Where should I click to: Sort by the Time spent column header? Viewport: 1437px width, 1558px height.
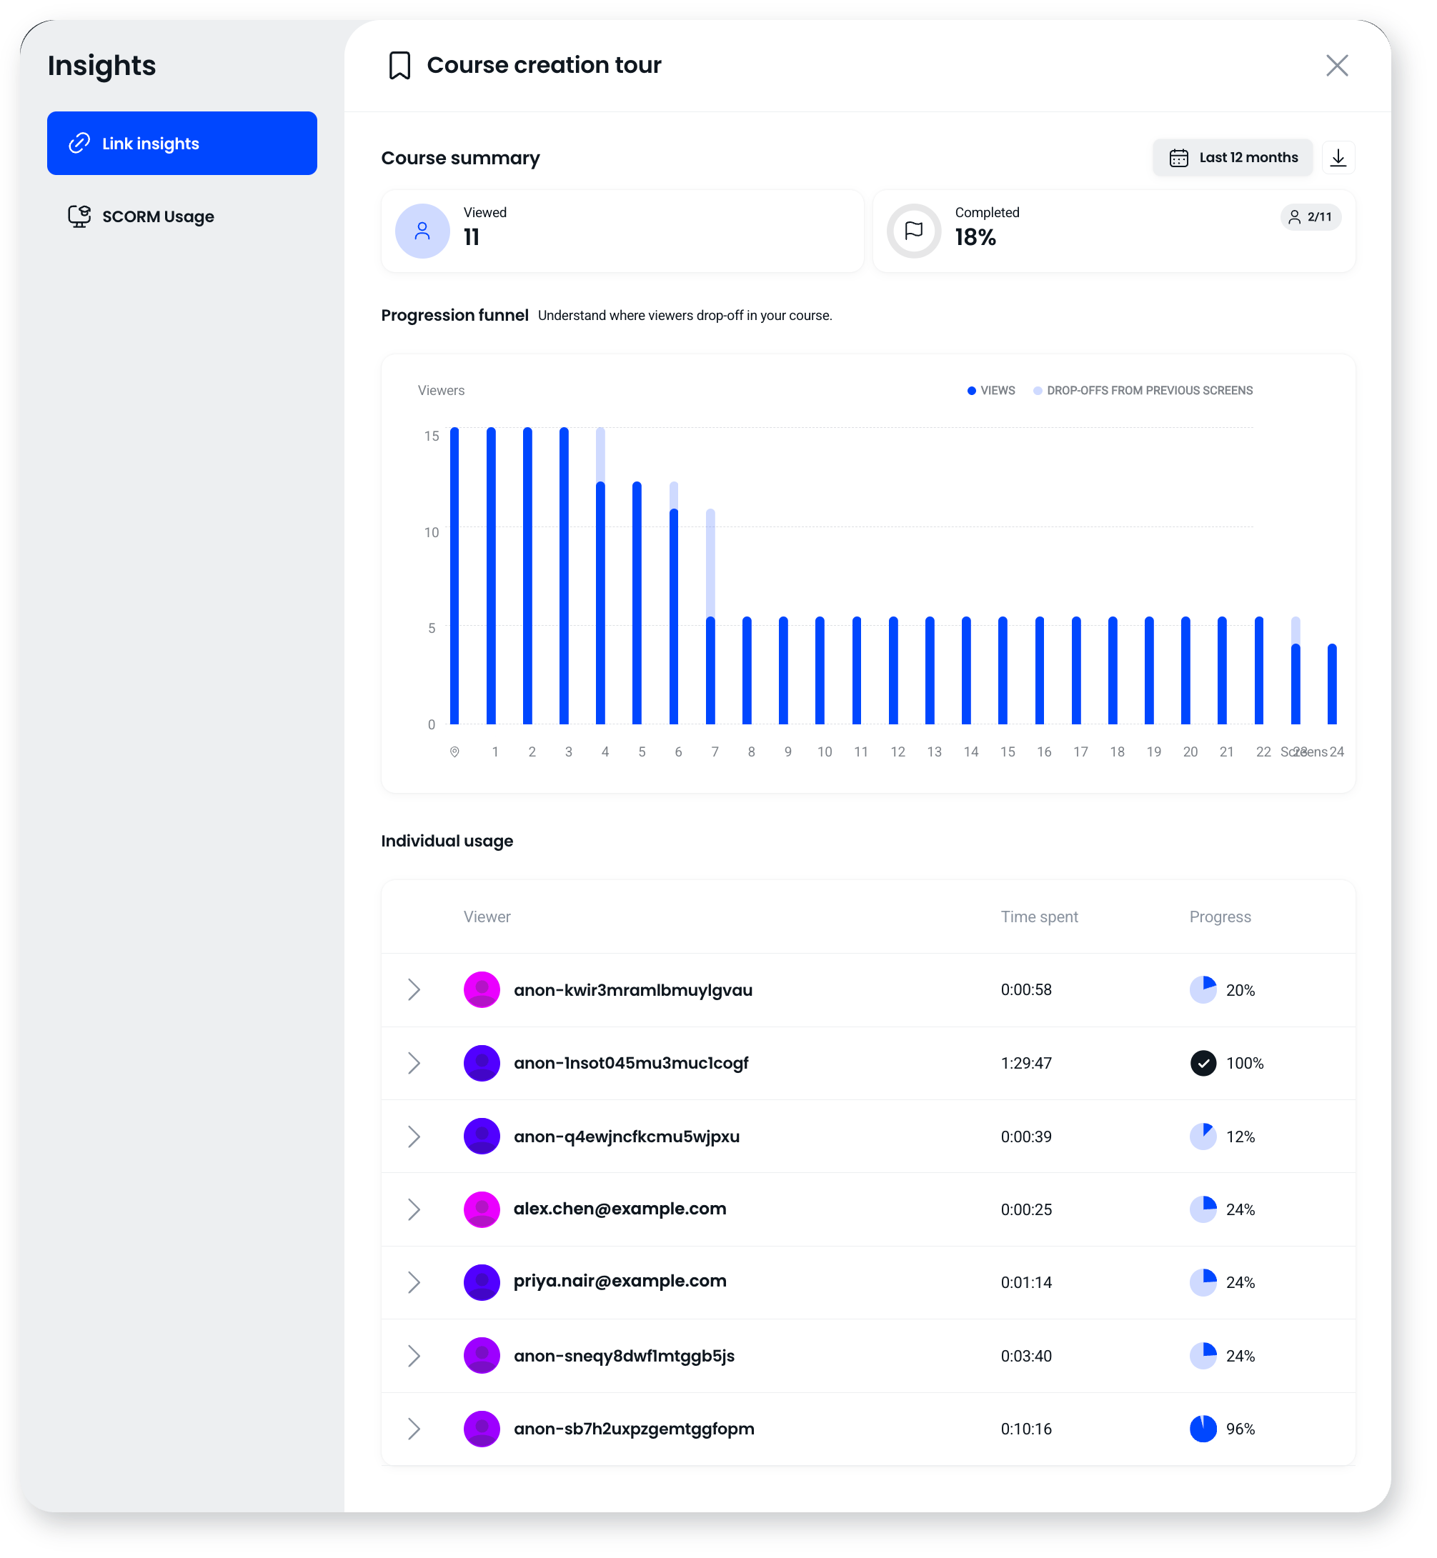pyautogui.click(x=1039, y=917)
